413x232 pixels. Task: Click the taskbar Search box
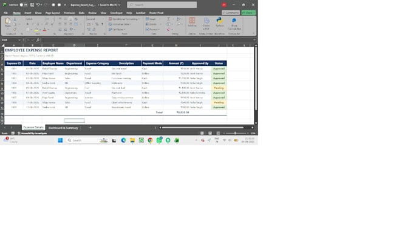pyautogui.click(x=87, y=141)
